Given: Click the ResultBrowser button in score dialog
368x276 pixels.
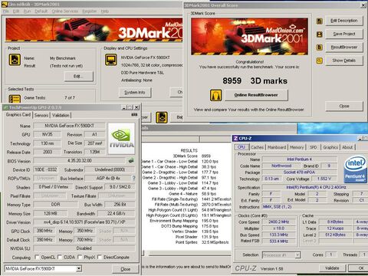Looking at the screenshot, I should 344,48.
